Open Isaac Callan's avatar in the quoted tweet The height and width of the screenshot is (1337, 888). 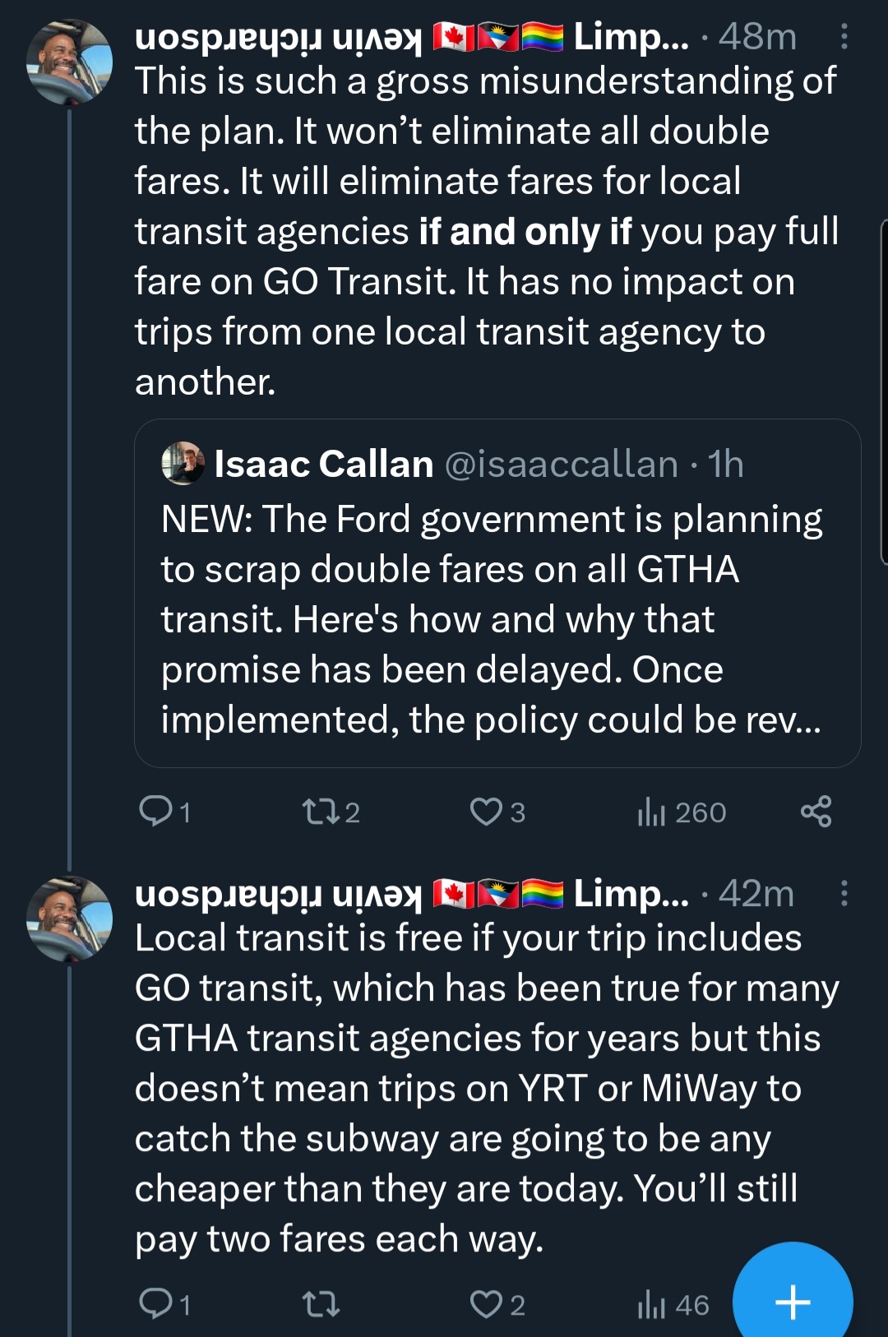point(183,464)
